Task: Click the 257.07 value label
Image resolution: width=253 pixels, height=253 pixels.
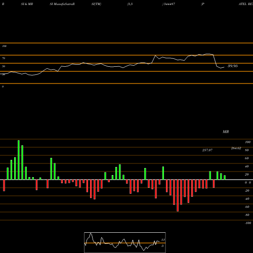Action: [207, 150]
